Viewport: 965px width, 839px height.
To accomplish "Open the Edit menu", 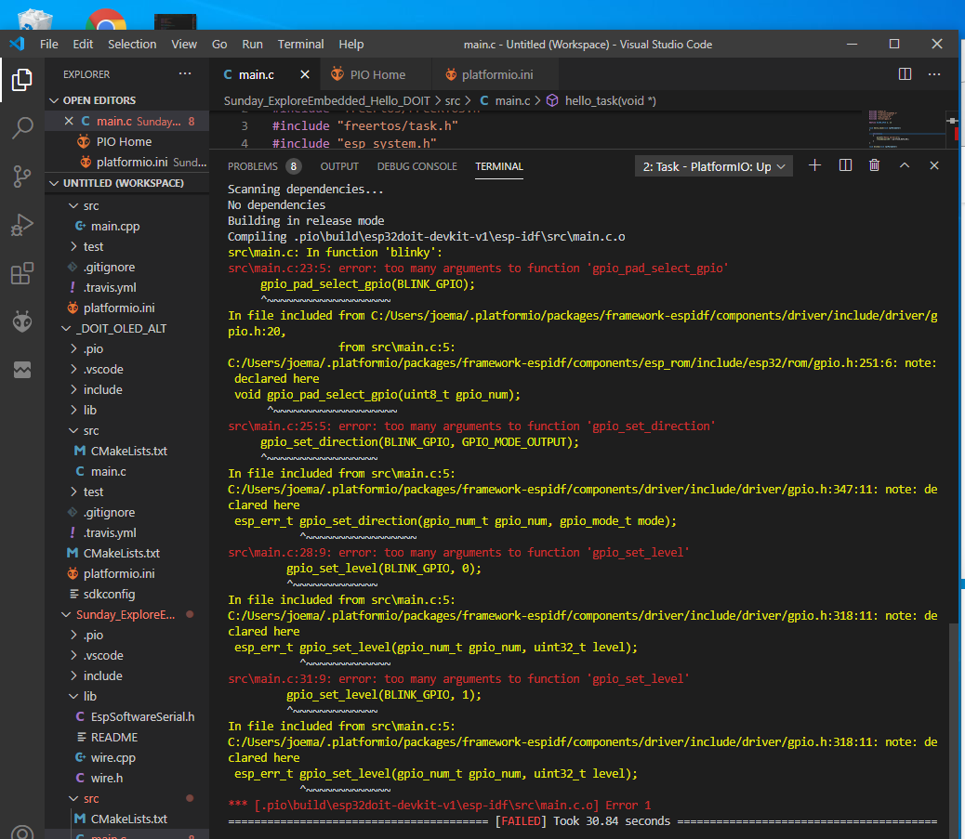I will pos(83,45).
